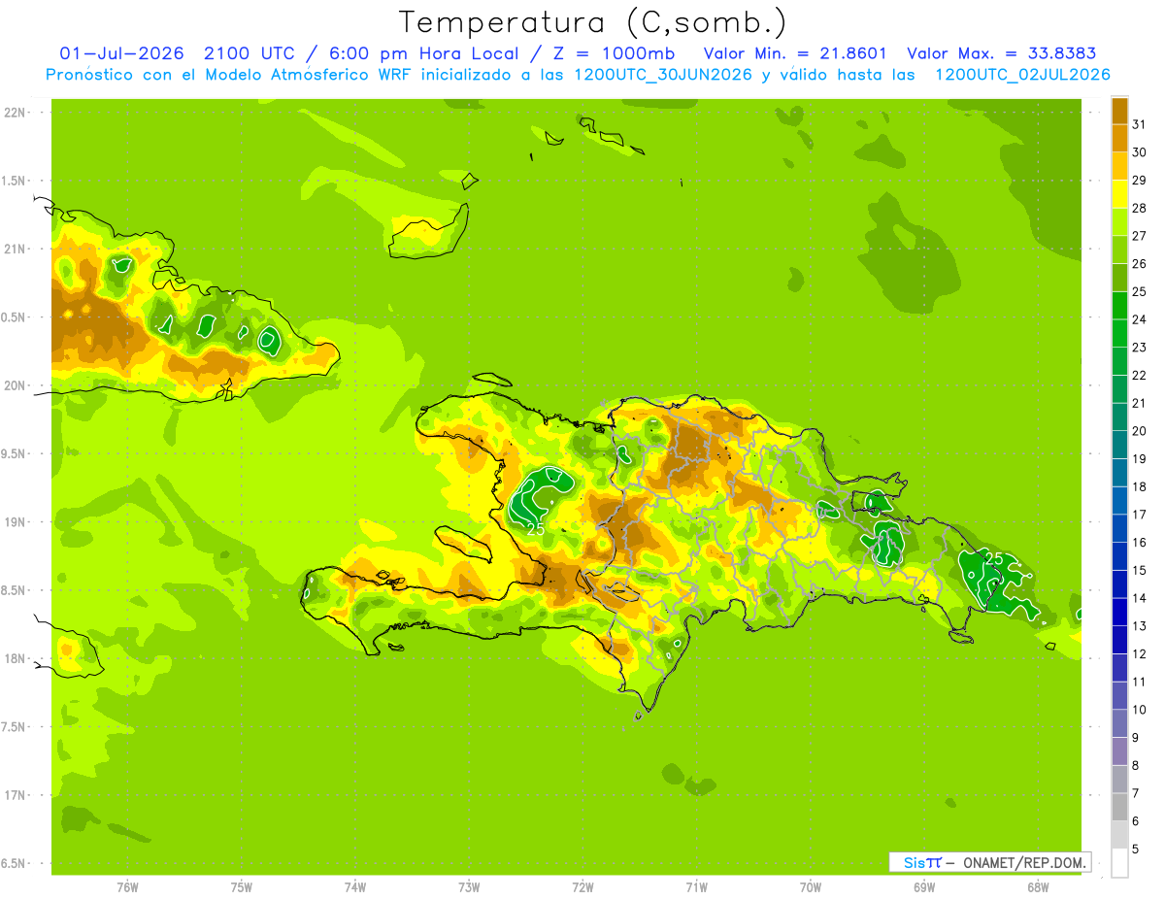The height and width of the screenshot is (900, 1165).
Task: Click the '25' contour label in eastern Dominican Republic
Action: [994, 558]
